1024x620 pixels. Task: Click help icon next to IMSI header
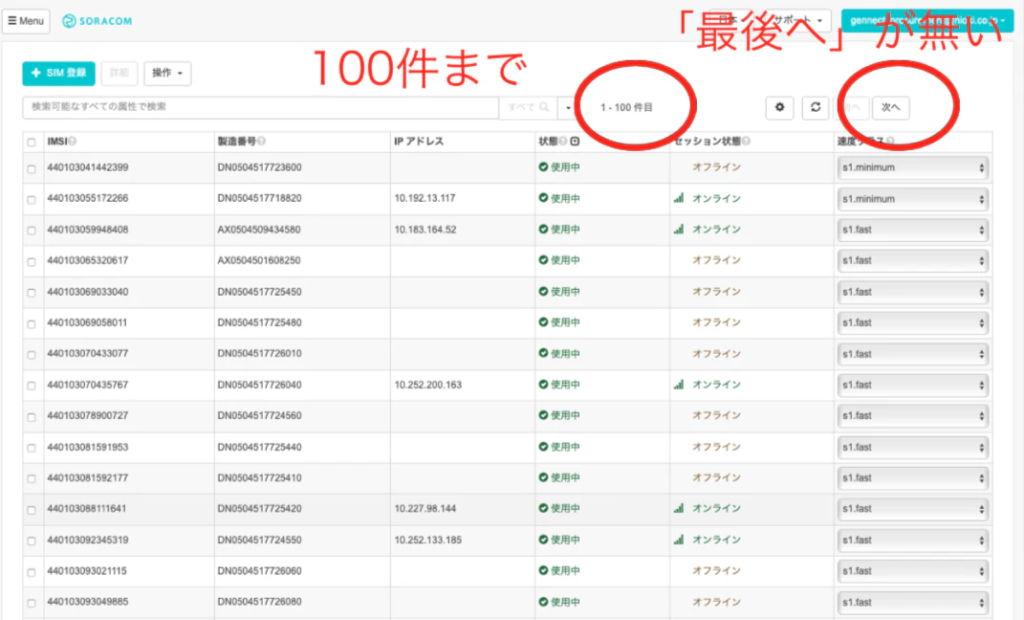click(73, 141)
